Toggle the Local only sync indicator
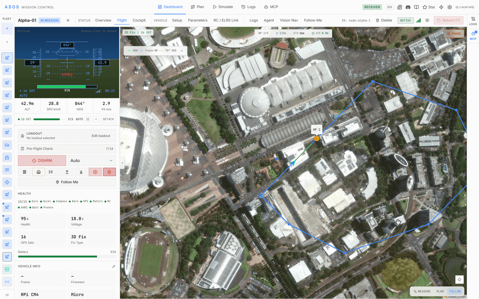 click(465, 7)
